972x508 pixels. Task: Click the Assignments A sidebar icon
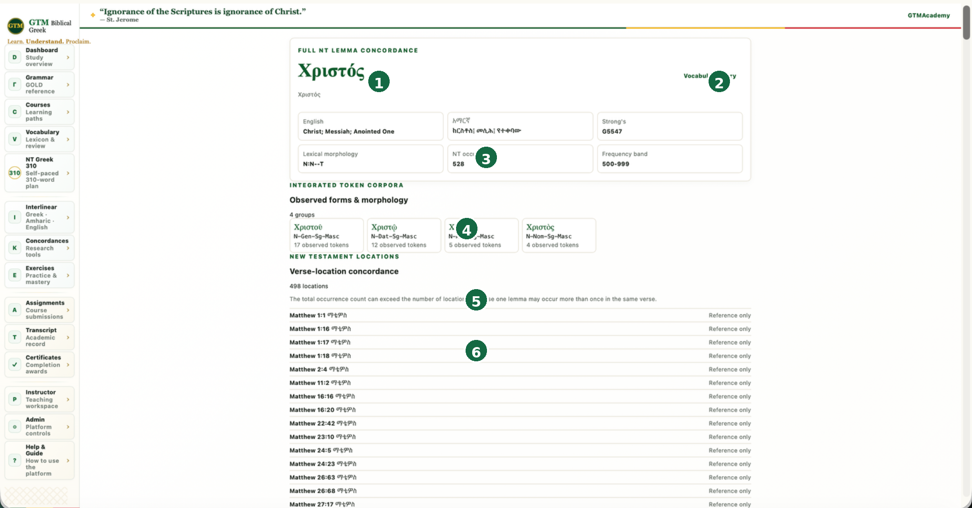pyautogui.click(x=15, y=310)
